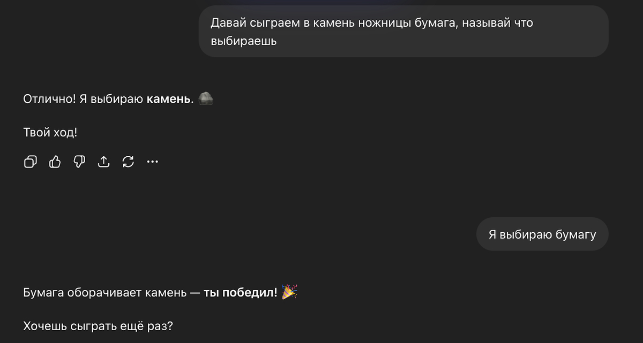
Task: Click the "Твой ход!" text line
Action: point(50,132)
